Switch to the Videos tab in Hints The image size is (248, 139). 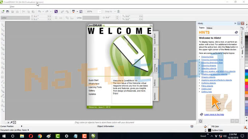[209, 28]
